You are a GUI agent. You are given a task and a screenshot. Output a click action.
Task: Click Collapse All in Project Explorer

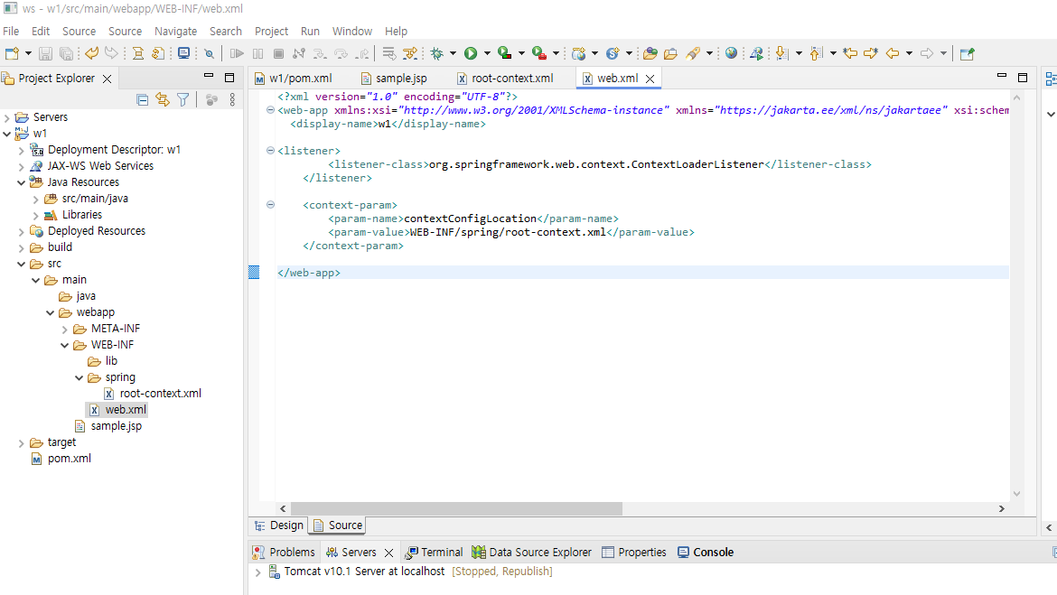click(x=142, y=99)
